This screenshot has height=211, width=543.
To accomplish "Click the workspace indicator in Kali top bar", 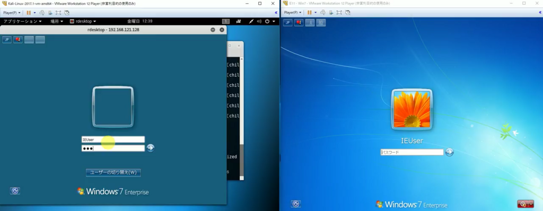I will pyautogui.click(x=225, y=21).
